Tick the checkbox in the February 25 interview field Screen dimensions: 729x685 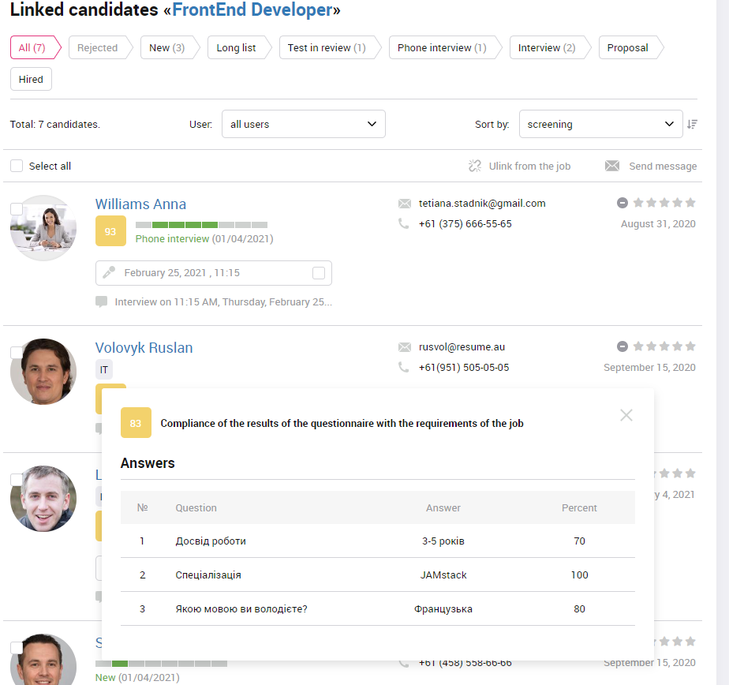[319, 273]
